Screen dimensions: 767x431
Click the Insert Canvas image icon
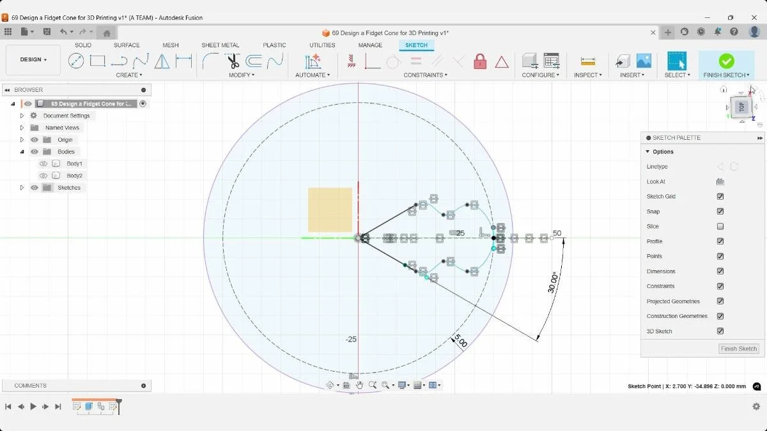(644, 61)
